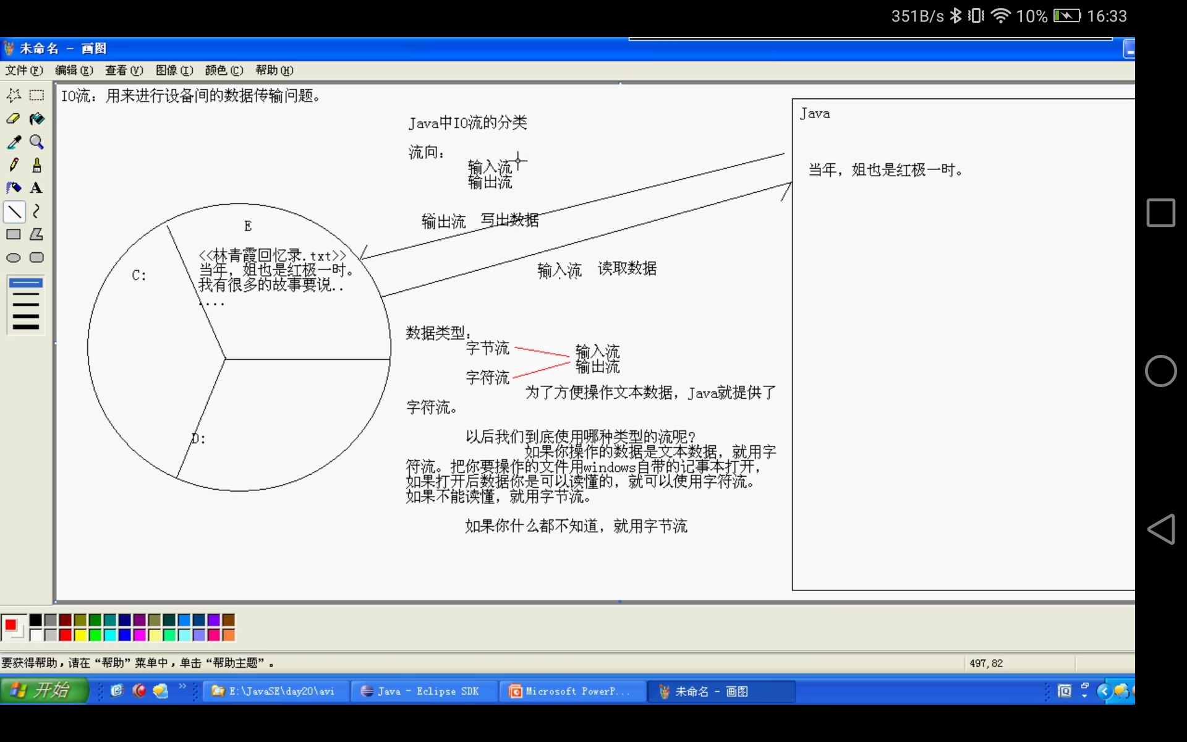Screen dimensions: 1187x742
Task: Tap the Android home circle button
Action: pos(1160,371)
